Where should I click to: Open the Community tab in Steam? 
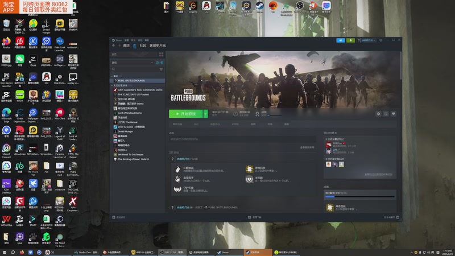point(143,46)
